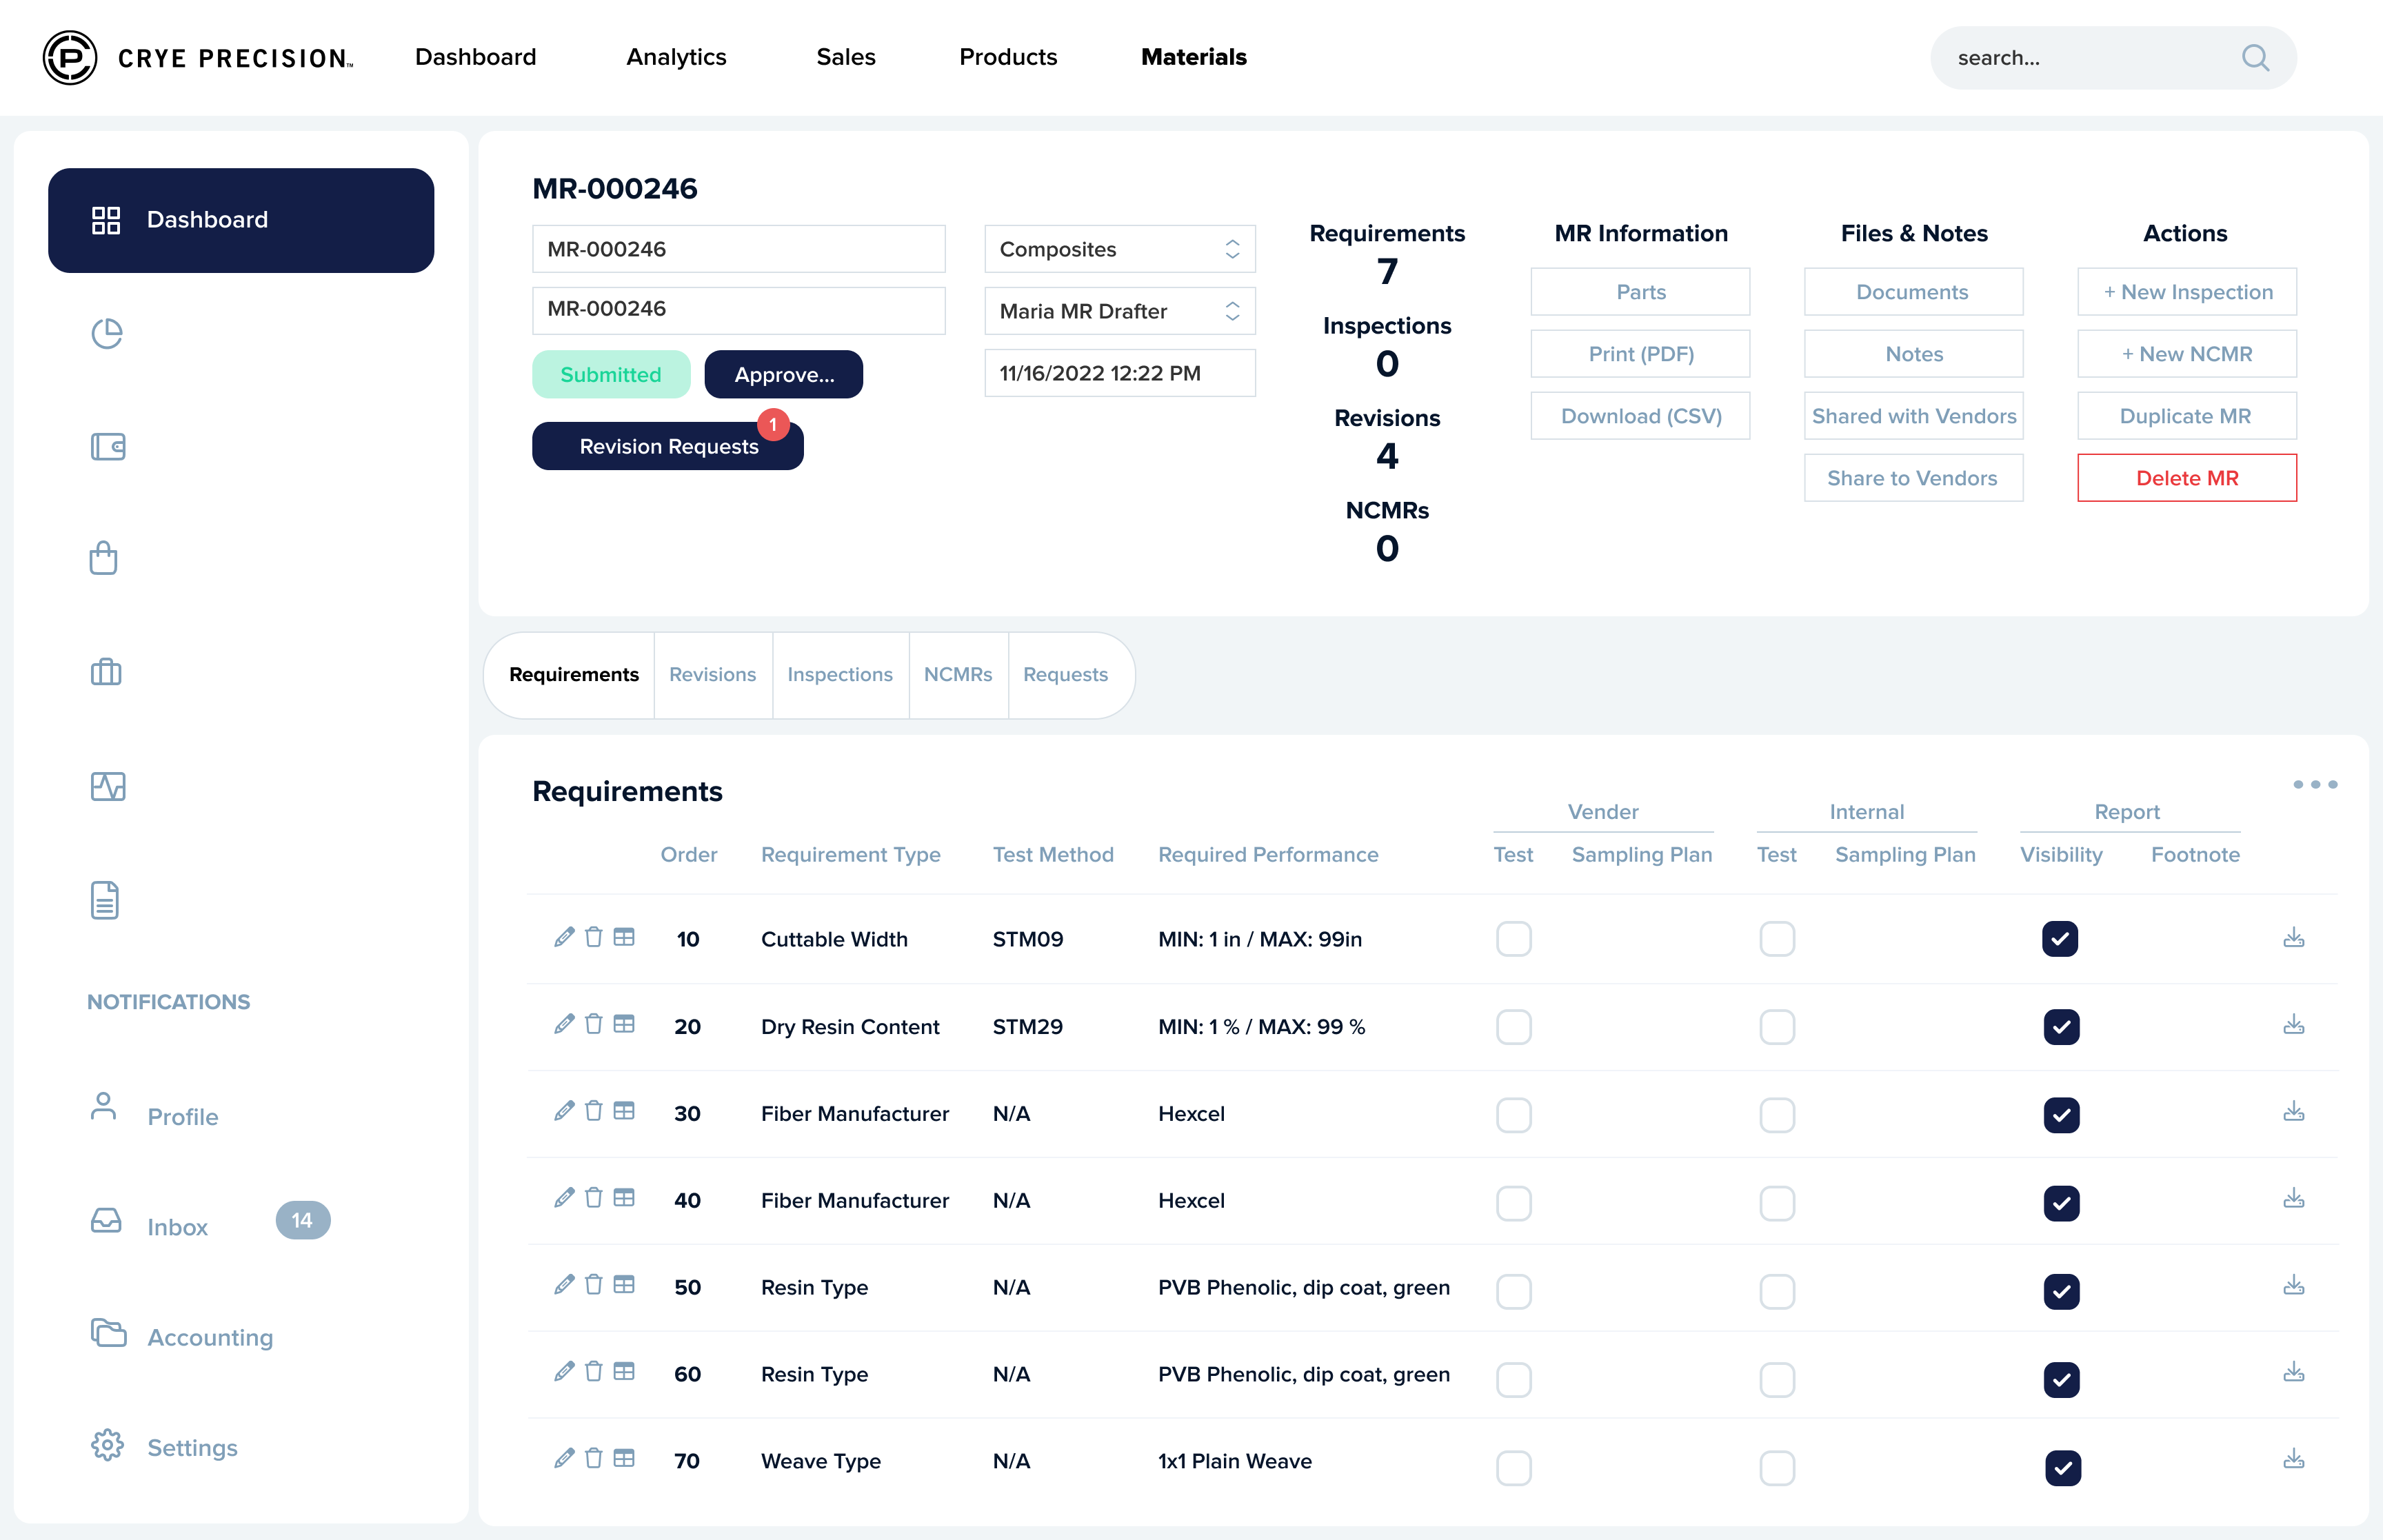The width and height of the screenshot is (2383, 1540).
Task: Download the report for the Weave Type row
Action: click(x=2295, y=1460)
